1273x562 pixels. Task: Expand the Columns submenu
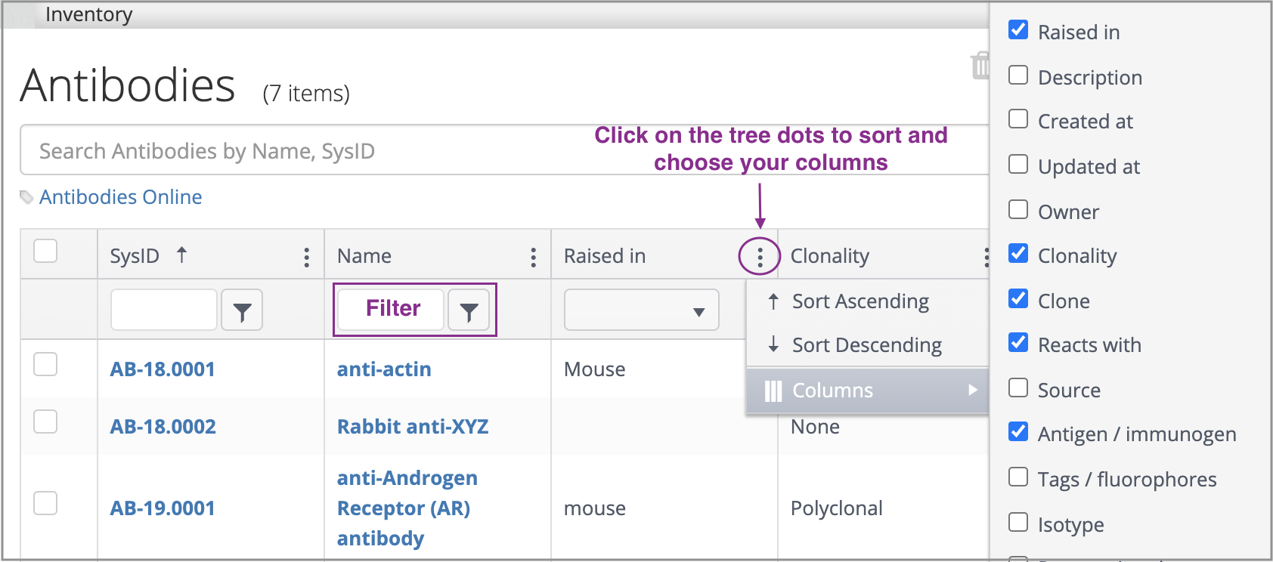(x=869, y=391)
